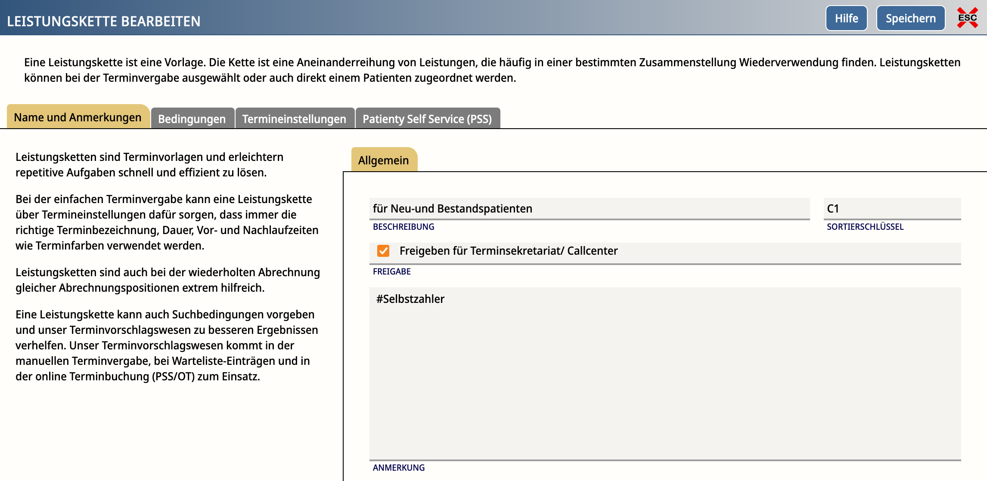Uncheck Freigeben für Terminsekretariat/ Callcenter checkbox
The width and height of the screenshot is (987, 481).
click(383, 251)
